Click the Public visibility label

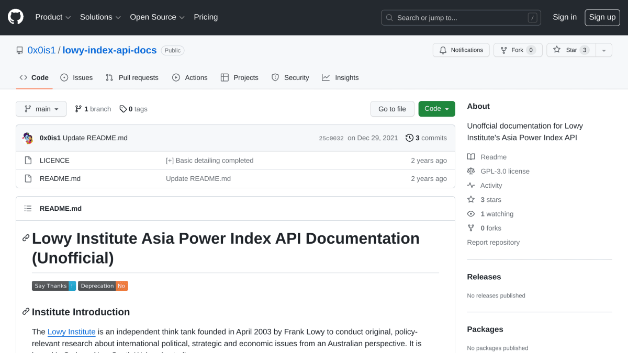(x=173, y=51)
